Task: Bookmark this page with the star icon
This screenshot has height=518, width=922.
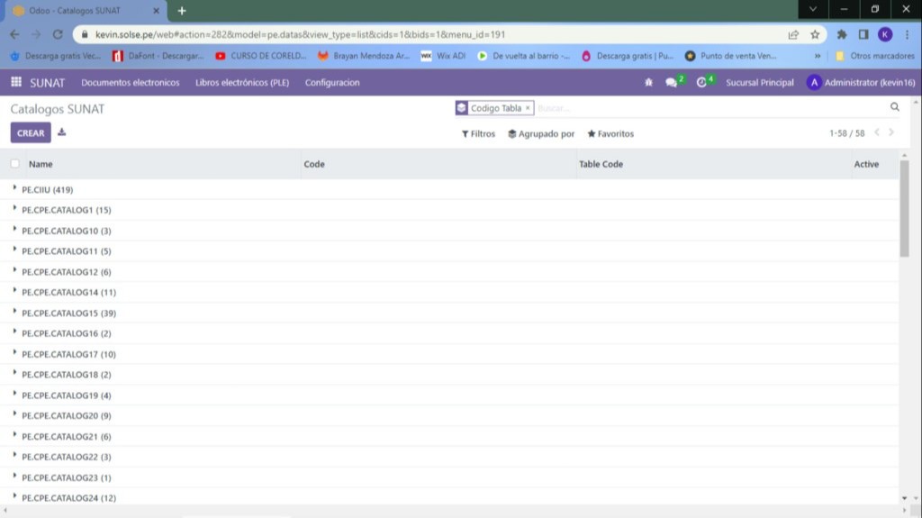Action: pyautogui.click(x=815, y=34)
